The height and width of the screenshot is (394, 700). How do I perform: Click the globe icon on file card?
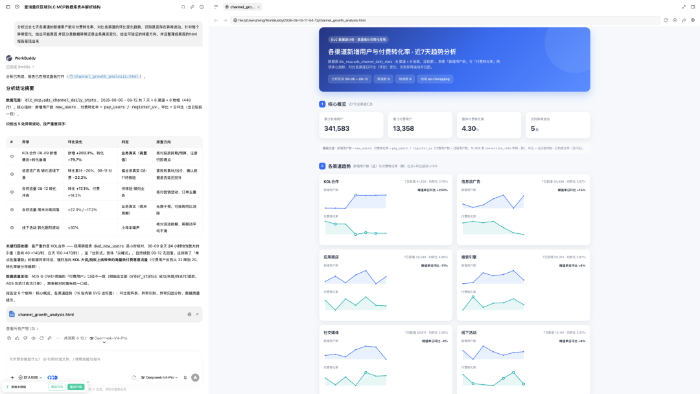(x=189, y=314)
